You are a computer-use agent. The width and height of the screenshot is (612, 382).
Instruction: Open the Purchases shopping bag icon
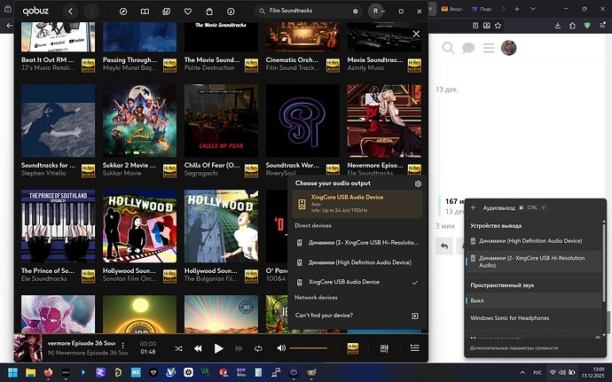(209, 12)
